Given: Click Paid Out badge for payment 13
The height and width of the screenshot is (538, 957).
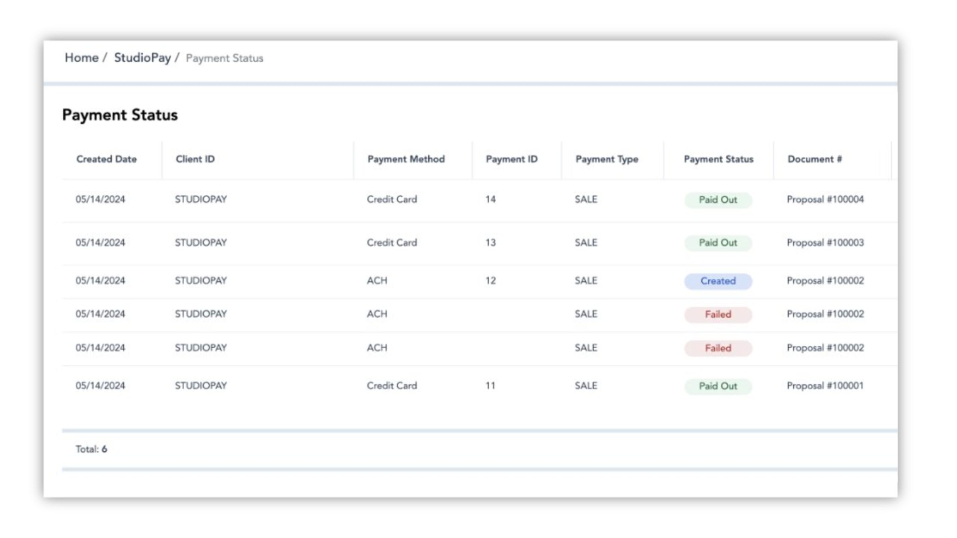Looking at the screenshot, I should [x=718, y=243].
